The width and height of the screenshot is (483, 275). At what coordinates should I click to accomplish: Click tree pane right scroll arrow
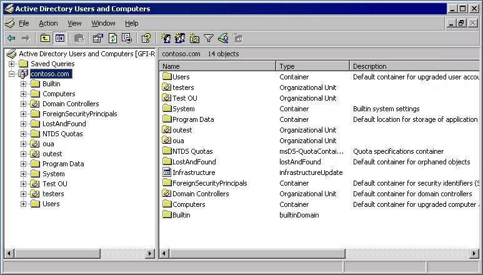(x=150, y=254)
